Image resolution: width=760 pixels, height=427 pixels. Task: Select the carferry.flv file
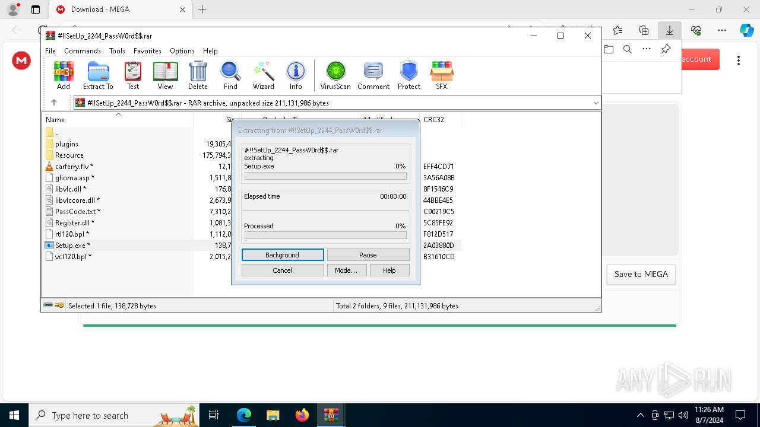click(x=74, y=167)
